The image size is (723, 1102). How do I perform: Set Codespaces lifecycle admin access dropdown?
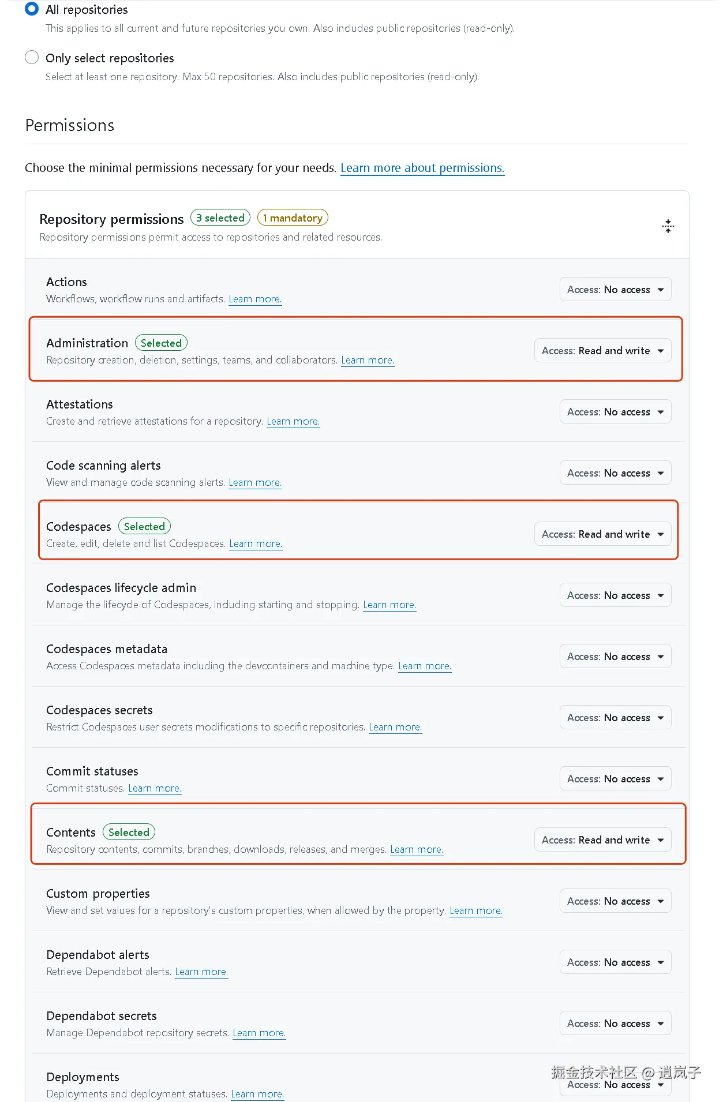(x=615, y=595)
